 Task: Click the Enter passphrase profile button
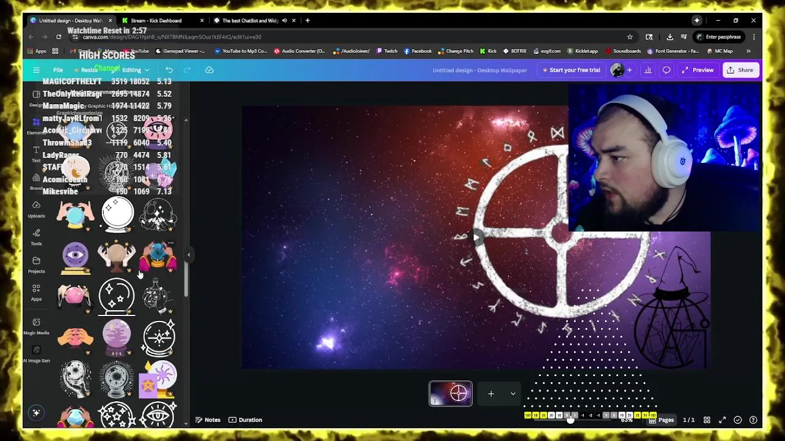pyautogui.click(x=718, y=37)
